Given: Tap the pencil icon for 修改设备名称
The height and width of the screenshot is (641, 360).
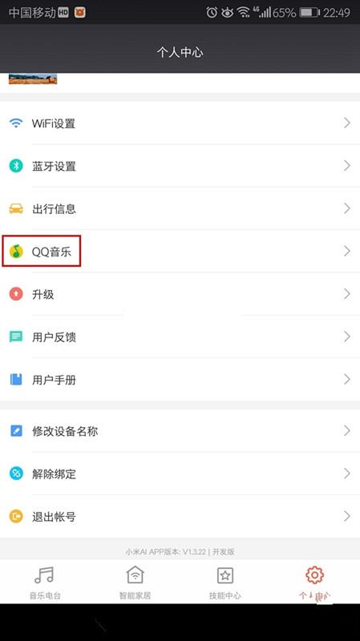Looking at the screenshot, I should point(16,431).
